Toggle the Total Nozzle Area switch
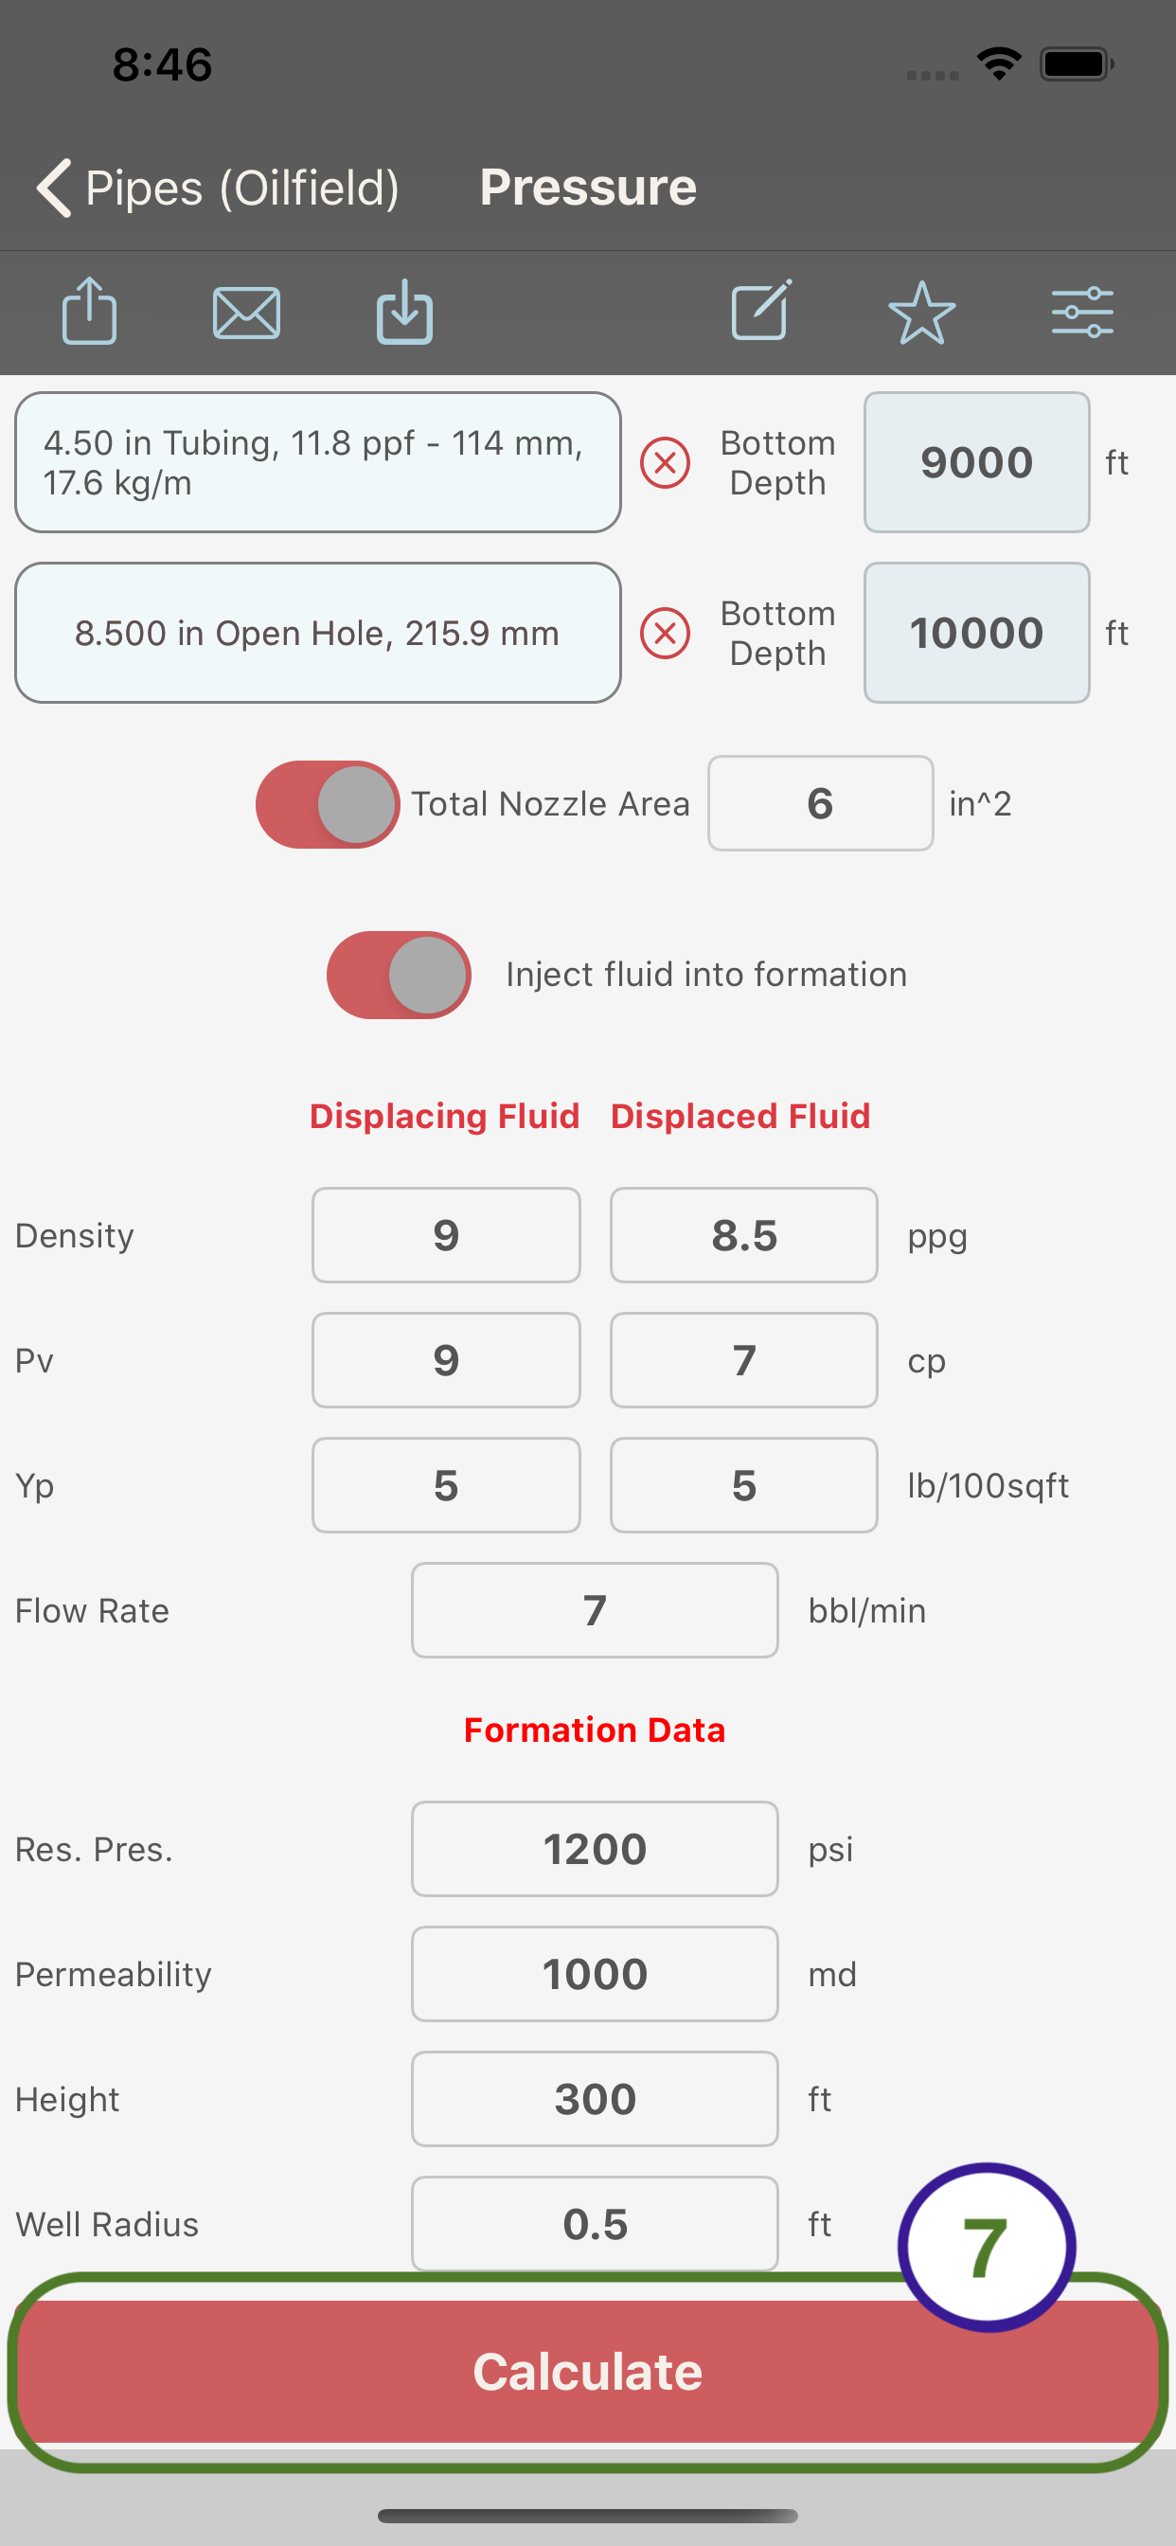 327,804
